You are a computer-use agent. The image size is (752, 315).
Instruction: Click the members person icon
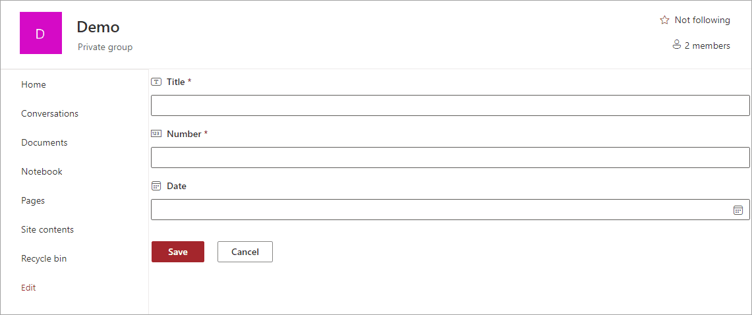tap(676, 45)
